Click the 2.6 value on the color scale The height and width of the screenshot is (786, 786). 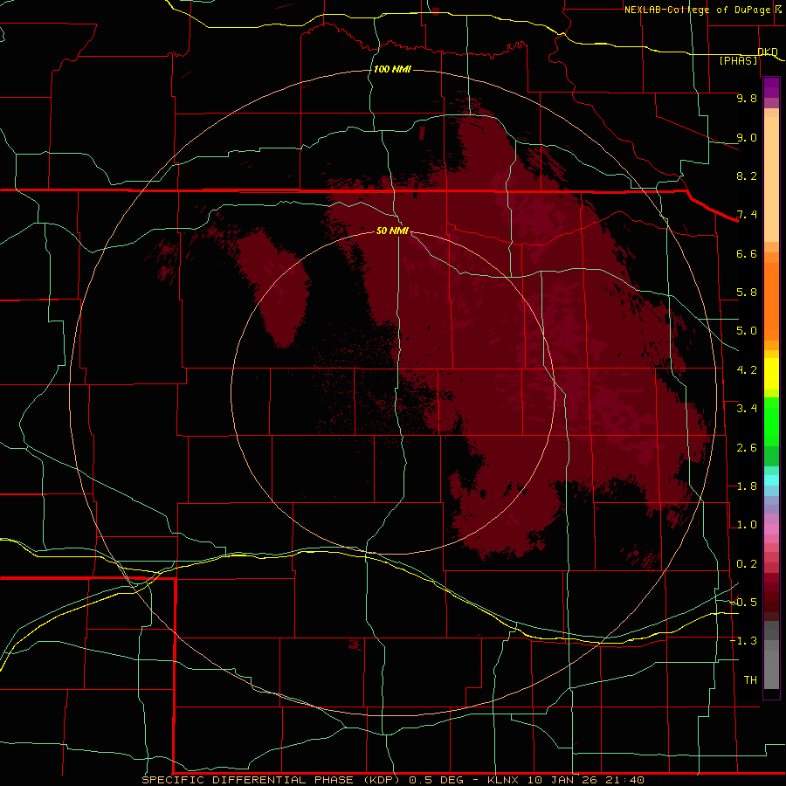747,448
